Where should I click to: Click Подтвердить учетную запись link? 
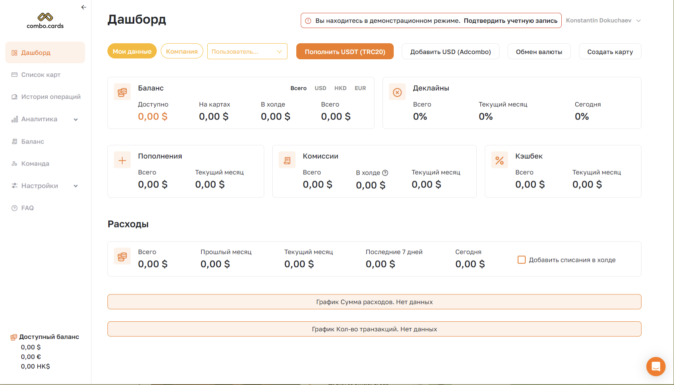[x=511, y=20]
